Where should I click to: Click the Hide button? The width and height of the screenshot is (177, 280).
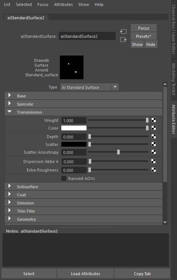click(x=151, y=44)
